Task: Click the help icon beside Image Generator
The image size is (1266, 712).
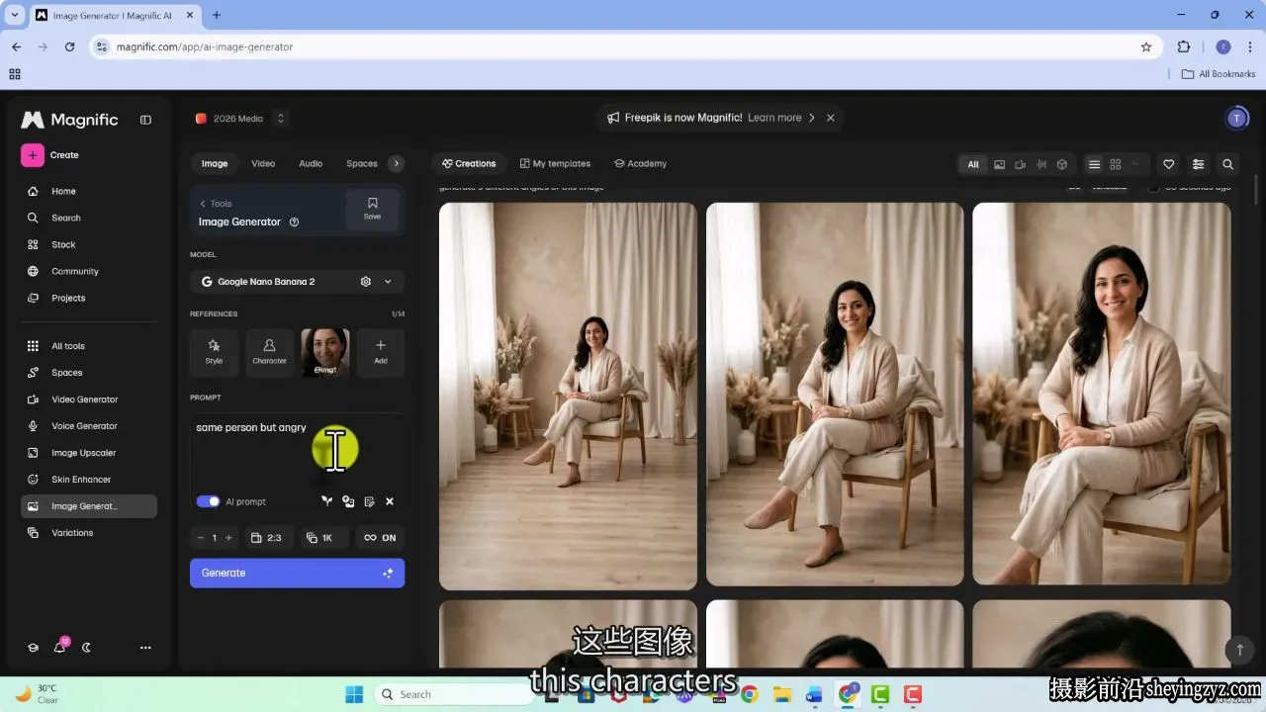Action: [294, 222]
